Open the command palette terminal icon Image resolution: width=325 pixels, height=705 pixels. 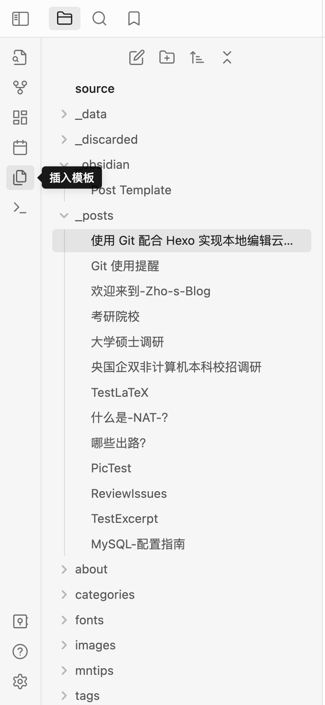click(x=20, y=208)
